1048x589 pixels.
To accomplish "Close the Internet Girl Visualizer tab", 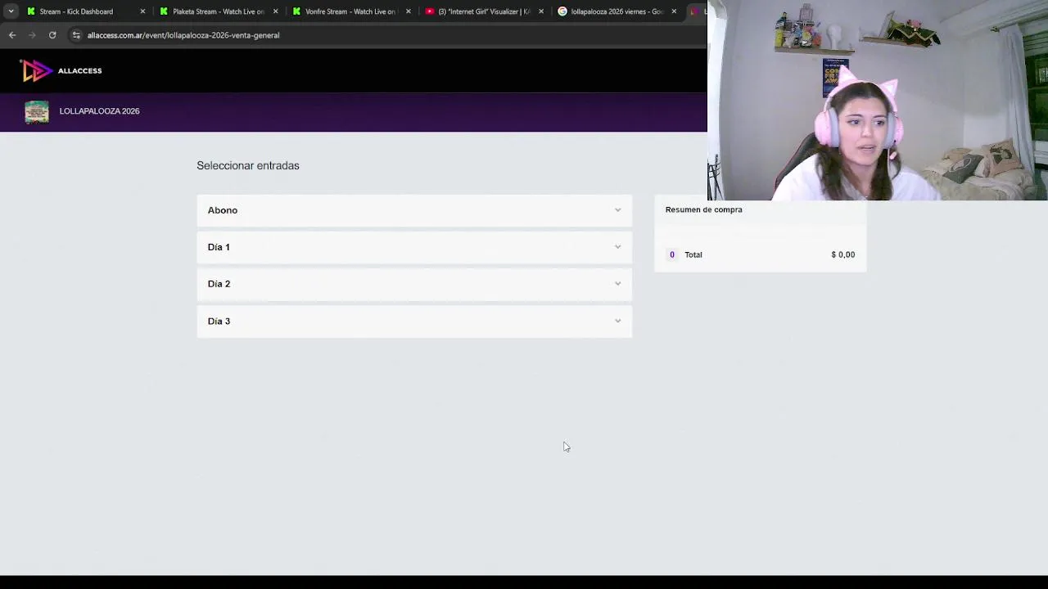I will pos(541,11).
